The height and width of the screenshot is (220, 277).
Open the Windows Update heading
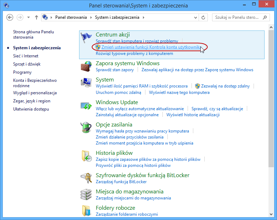[117, 102]
